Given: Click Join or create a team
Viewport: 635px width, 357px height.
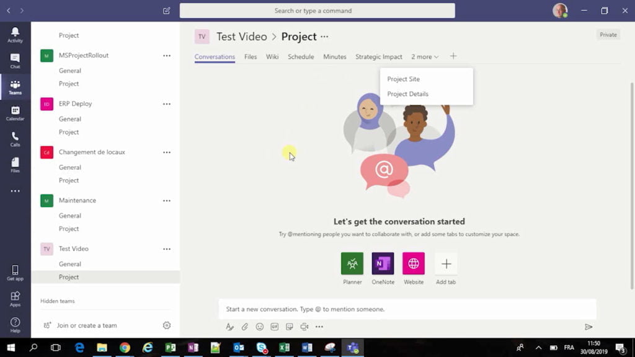Looking at the screenshot, I should point(87,325).
